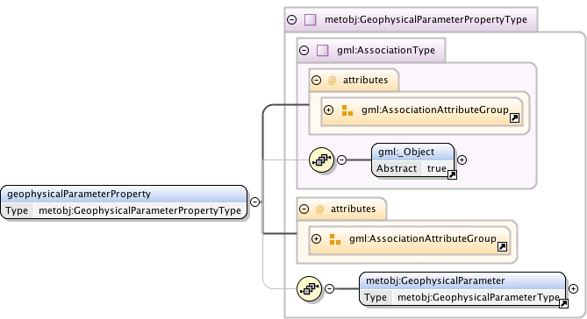This screenshot has width=587, height=319.
Task: Expand the lower gml:AssociationAttributeGroup
Action: point(317,238)
